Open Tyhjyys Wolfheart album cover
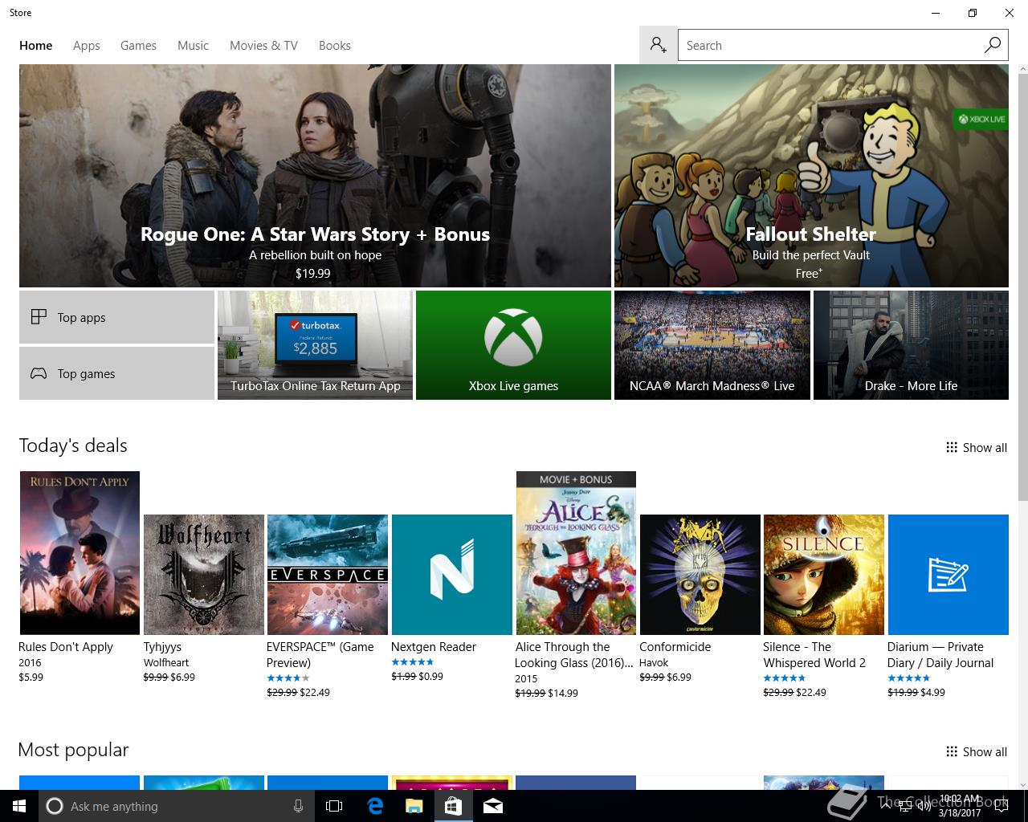The height and width of the screenshot is (822, 1028). tap(204, 575)
